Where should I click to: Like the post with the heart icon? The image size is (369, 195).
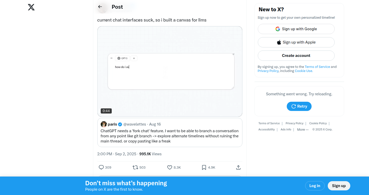click(170, 167)
